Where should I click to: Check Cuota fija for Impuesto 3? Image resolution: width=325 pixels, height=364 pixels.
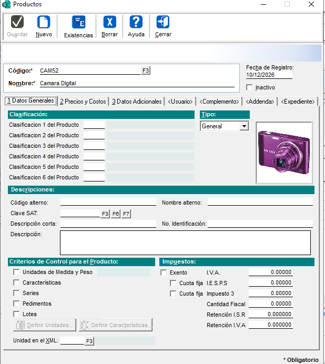(x=173, y=294)
